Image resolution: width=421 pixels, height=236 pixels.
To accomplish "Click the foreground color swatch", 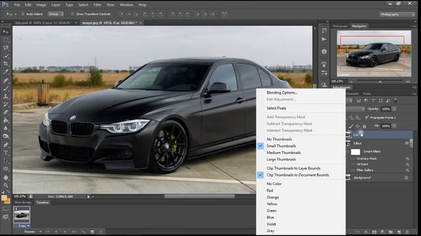I will click(x=4, y=198).
